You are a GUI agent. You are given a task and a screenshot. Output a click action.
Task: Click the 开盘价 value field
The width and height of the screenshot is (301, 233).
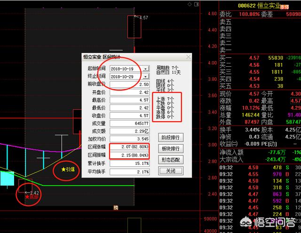130,92
